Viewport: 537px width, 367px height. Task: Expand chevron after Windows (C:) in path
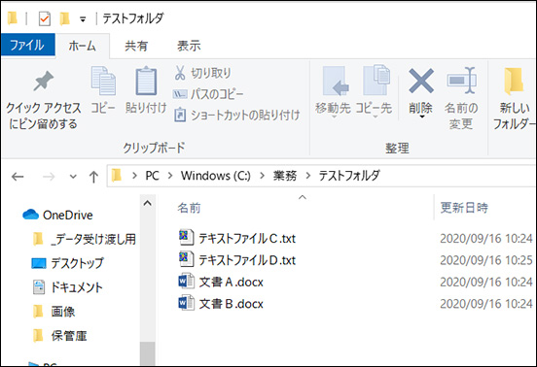click(x=263, y=176)
